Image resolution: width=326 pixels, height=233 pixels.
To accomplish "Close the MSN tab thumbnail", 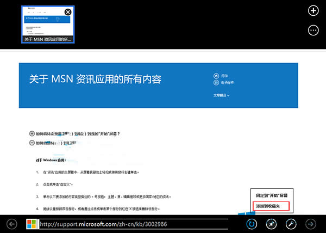I will coord(68,12).
